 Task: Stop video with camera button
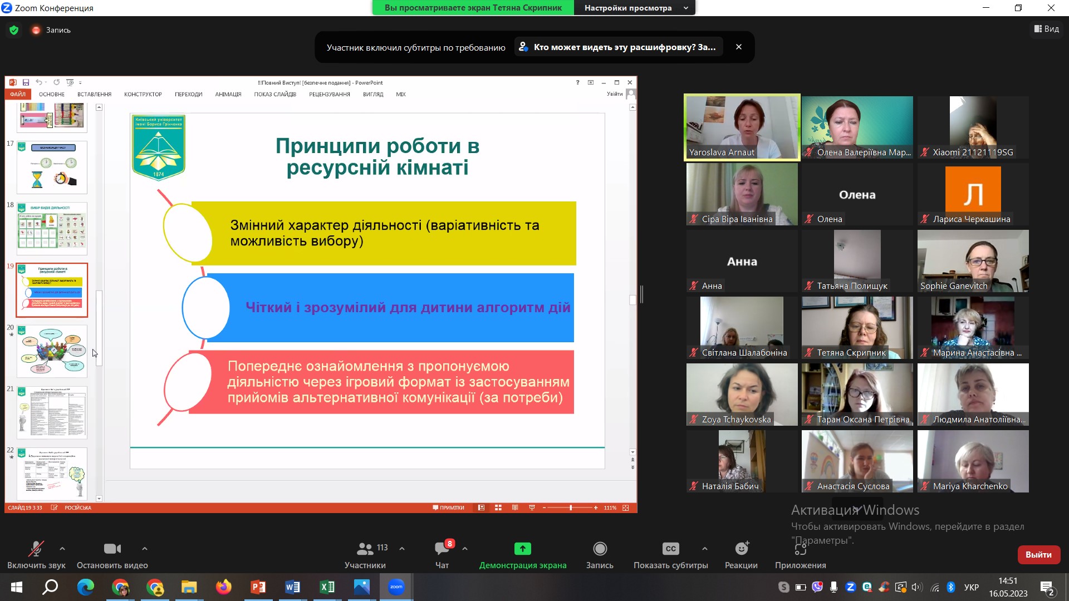112,549
